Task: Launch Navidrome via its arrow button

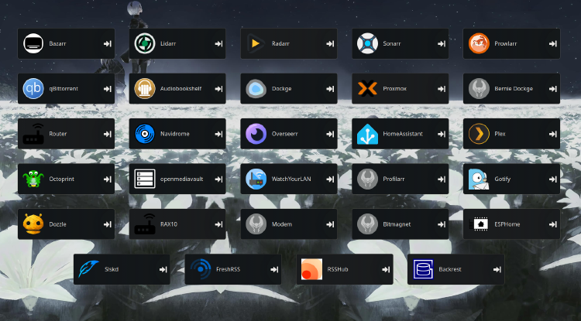Action: point(218,134)
